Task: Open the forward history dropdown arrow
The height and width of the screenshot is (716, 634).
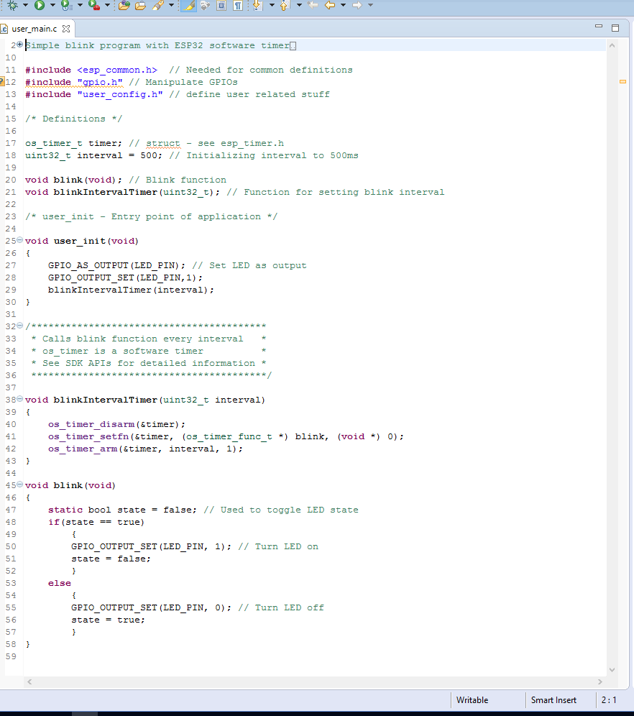Action: click(370, 6)
